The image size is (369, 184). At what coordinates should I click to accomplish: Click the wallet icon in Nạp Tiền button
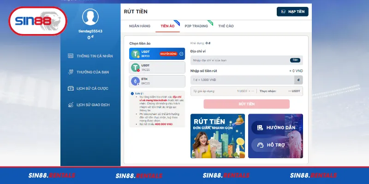pyautogui.click(x=283, y=11)
